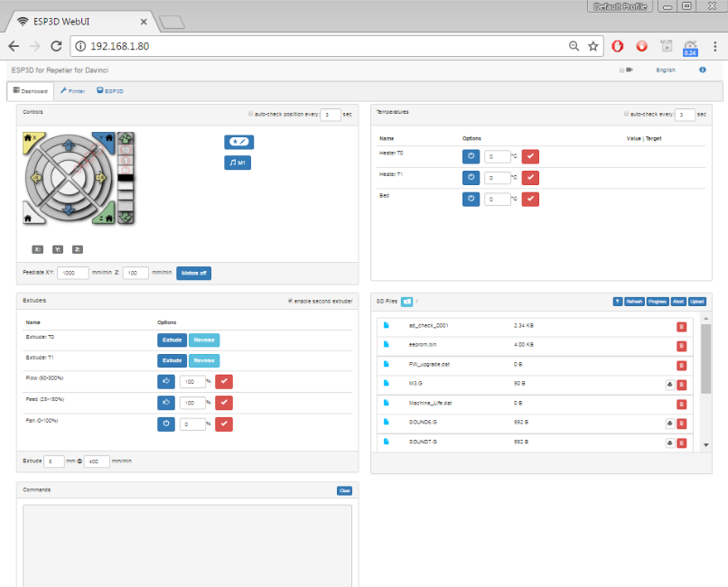
Task: Turn off Heater T1 power button
Action: tap(471, 177)
